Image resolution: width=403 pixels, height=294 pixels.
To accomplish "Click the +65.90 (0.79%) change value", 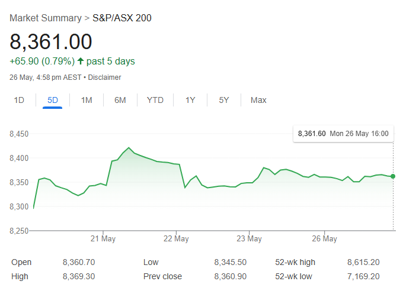I will click(42, 62).
